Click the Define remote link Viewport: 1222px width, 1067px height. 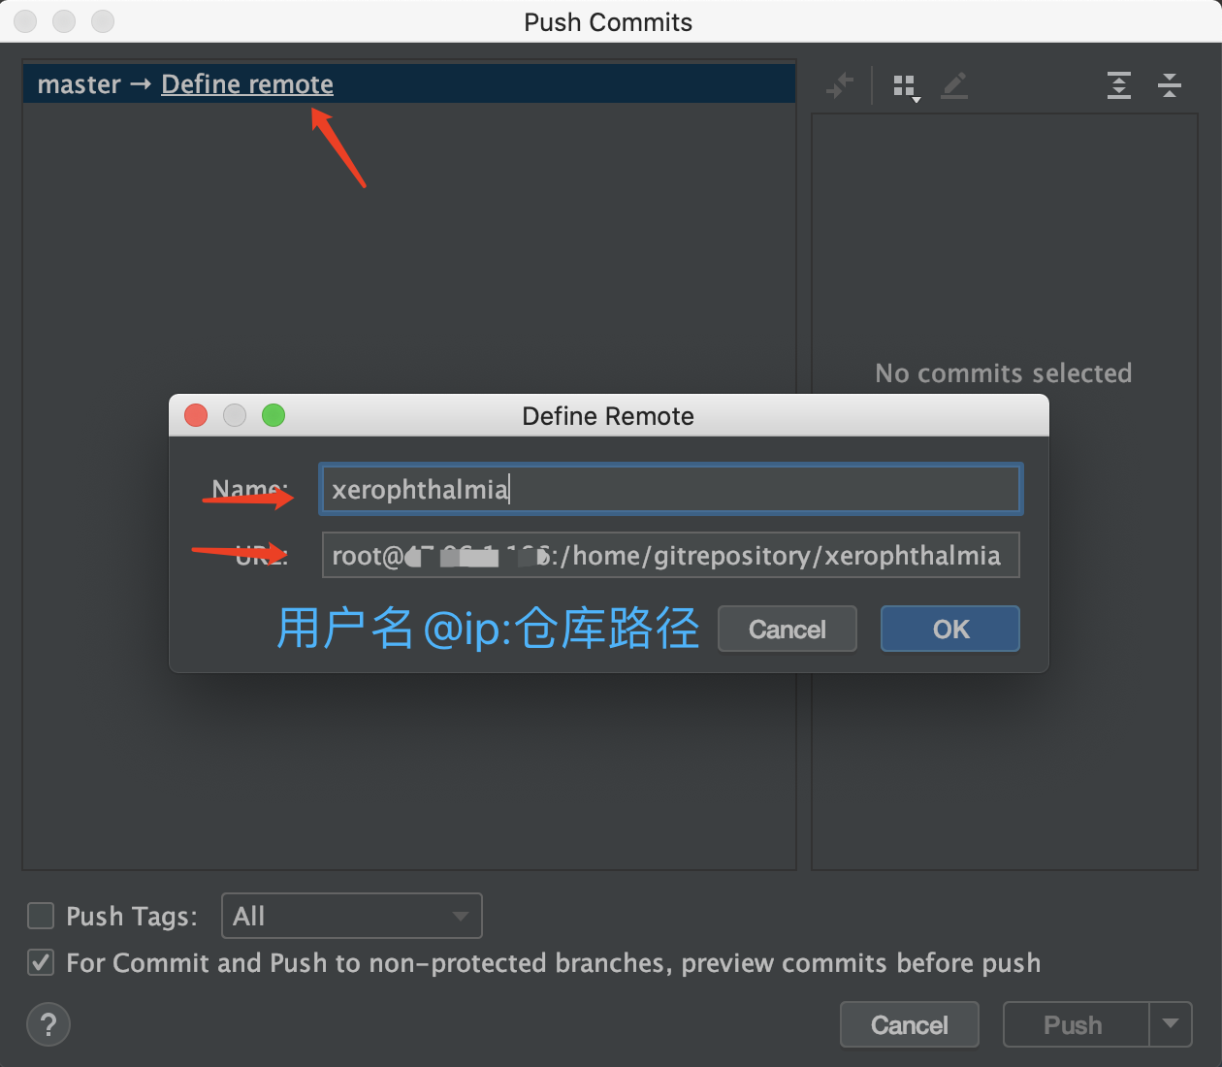(x=247, y=84)
